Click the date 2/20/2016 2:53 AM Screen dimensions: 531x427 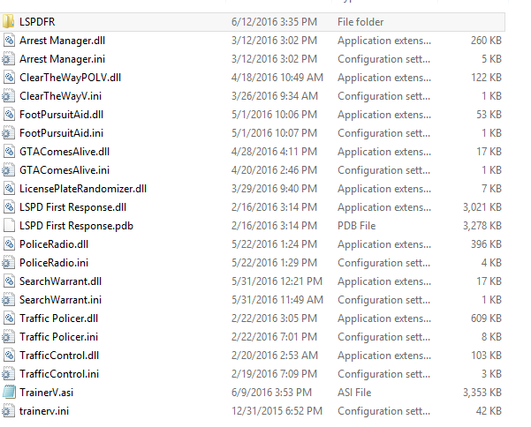(275, 356)
